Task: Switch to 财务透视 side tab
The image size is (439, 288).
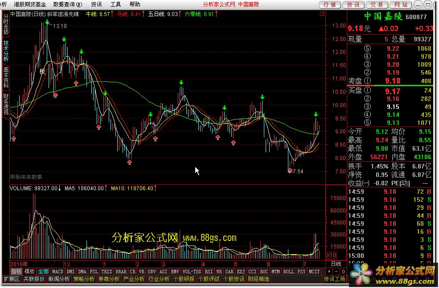Action: point(6,104)
